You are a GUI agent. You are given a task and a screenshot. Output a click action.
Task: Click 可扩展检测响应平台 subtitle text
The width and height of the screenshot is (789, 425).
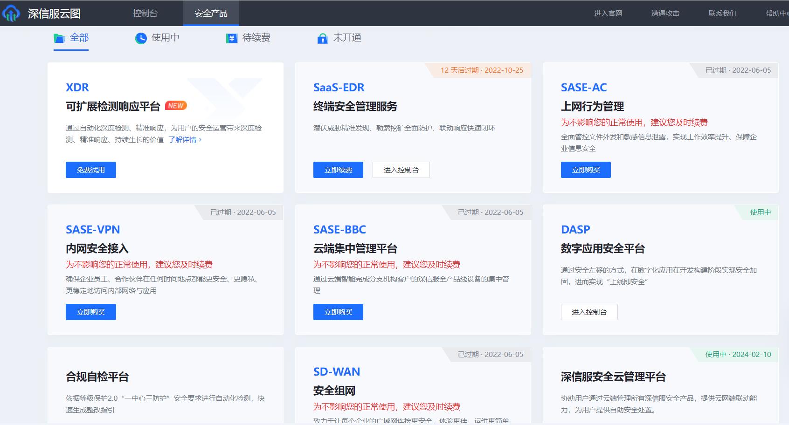pos(113,106)
